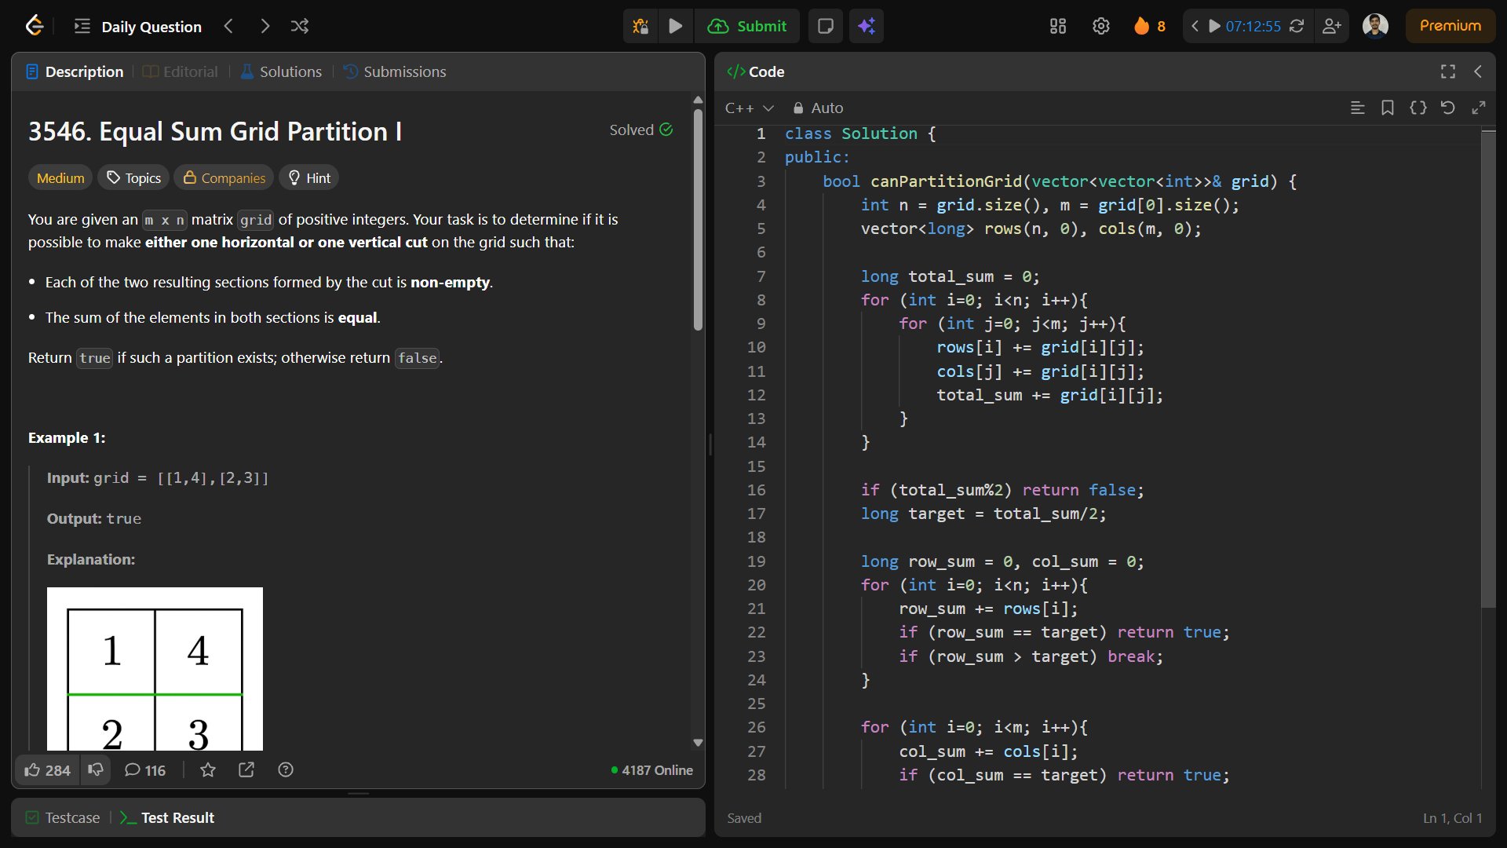Switch to the Solutions tab
The width and height of the screenshot is (1507, 848).
click(x=281, y=71)
